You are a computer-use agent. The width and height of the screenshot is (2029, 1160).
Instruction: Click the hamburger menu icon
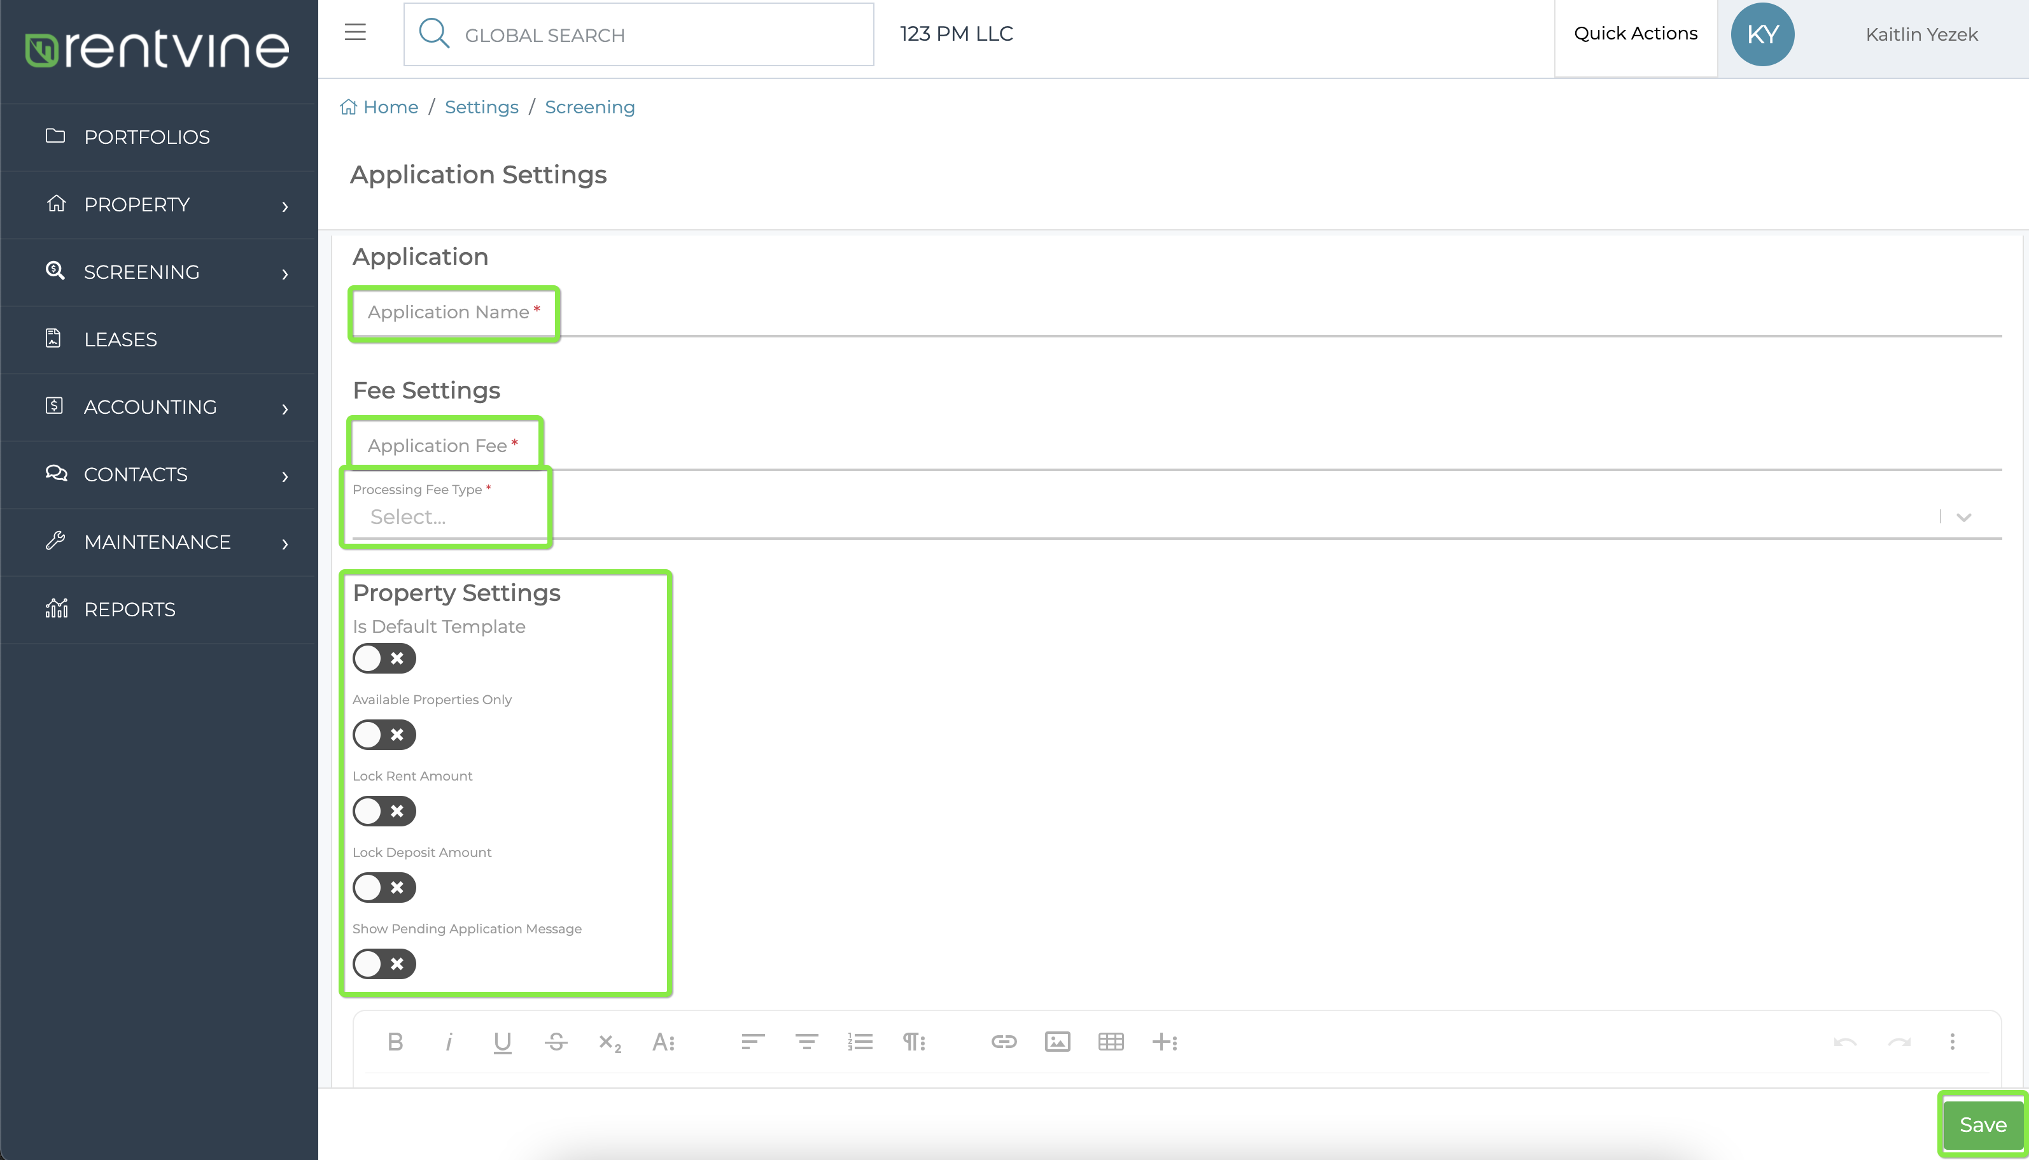click(355, 32)
